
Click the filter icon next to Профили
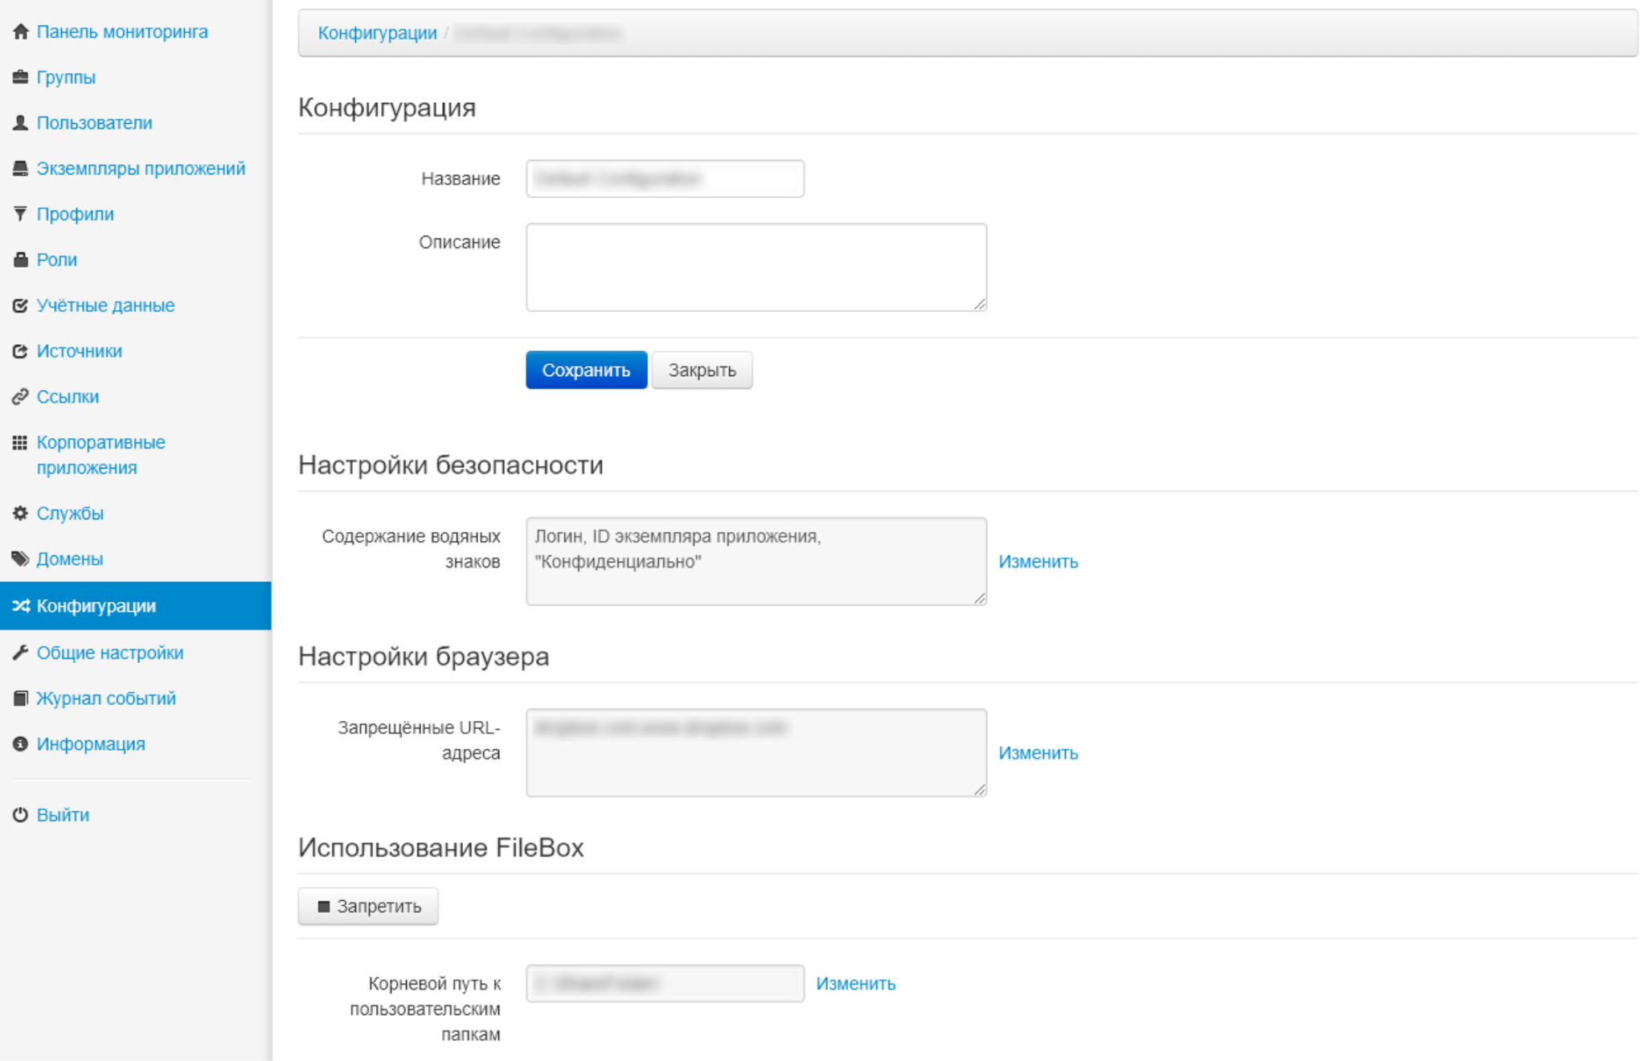pyautogui.click(x=21, y=214)
